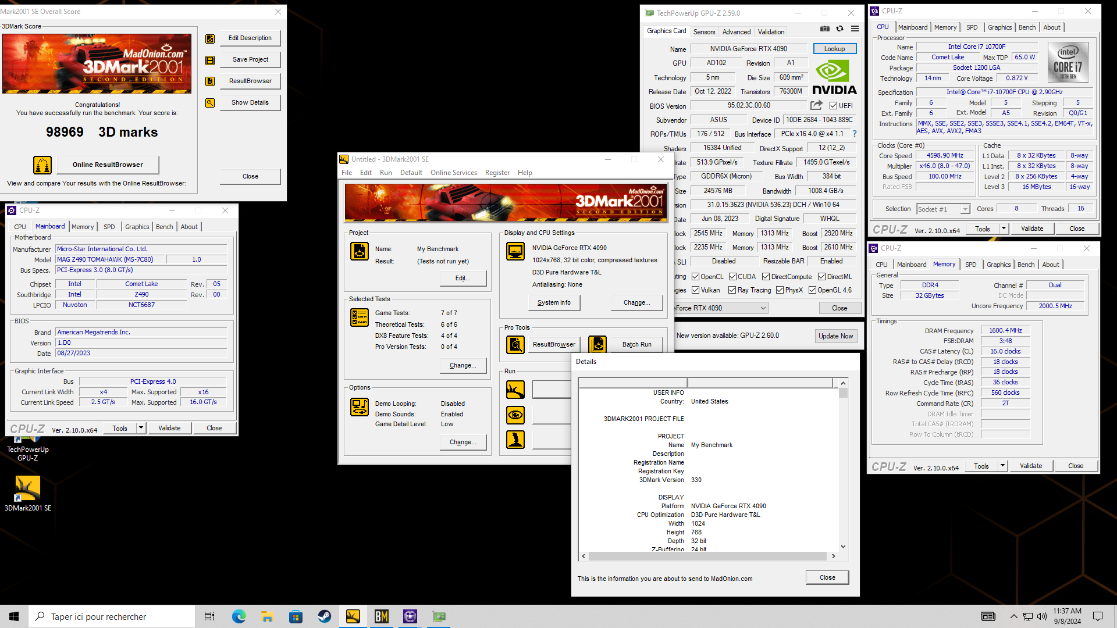The width and height of the screenshot is (1117, 628).
Task: Toggle the UEFI checkbox in GPU-Z
Action: [x=834, y=106]
